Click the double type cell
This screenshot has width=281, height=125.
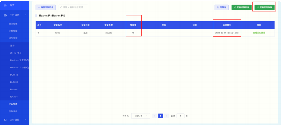tap(108, 33)
